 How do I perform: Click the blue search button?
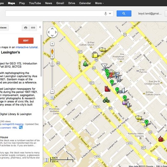124,13
